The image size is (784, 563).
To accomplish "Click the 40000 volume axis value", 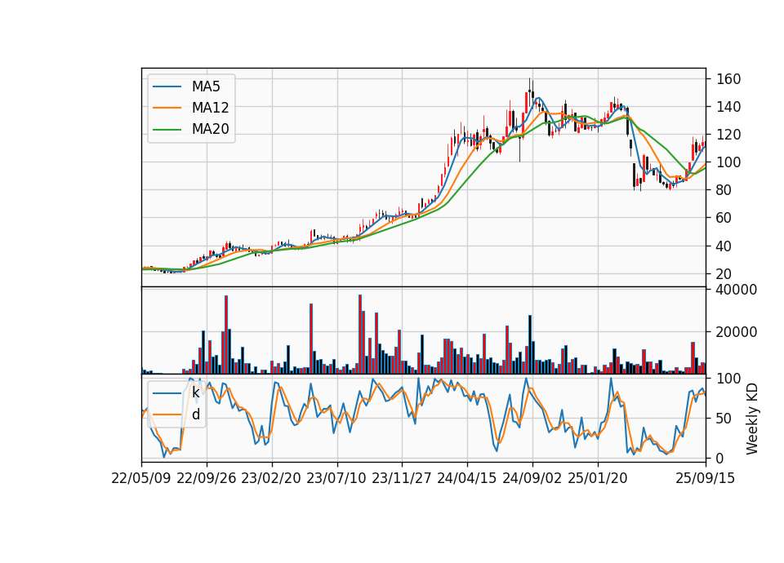I will click(x=737, y=290).
